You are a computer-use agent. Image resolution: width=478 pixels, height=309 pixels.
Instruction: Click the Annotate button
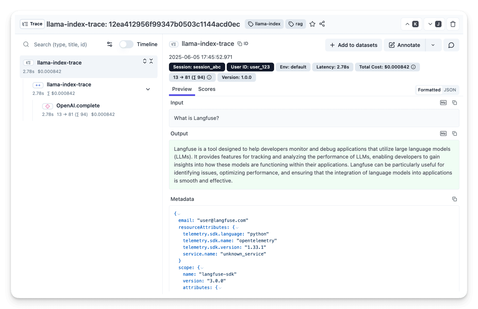pyautogui.click(x=405, y=45)
